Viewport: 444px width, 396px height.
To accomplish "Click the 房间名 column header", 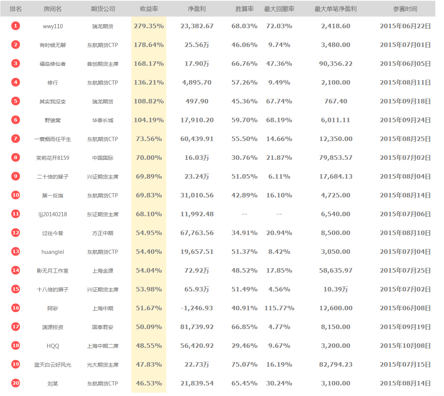I will [53, 9].
